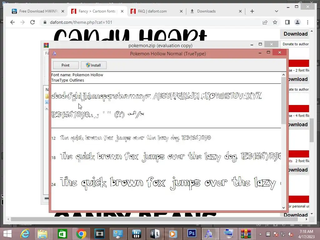The width and height of the screenshot is (320, 240).
Task: Go forward in Chrome
Action: click(x=22, y=22)
